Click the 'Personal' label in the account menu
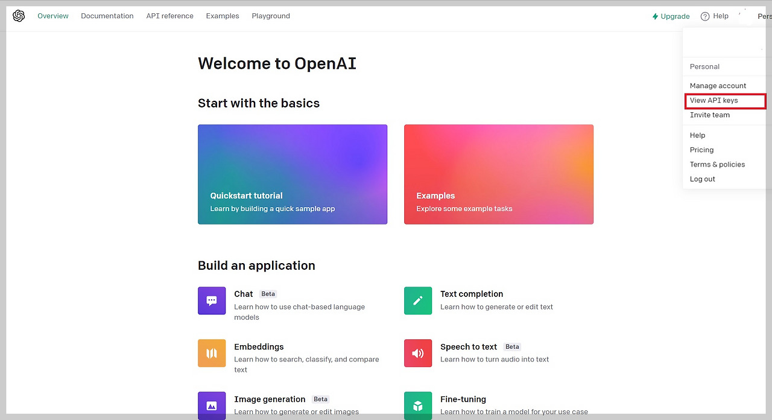The width and height of the screenshot is (772, 420). click(x=704, y=66)
